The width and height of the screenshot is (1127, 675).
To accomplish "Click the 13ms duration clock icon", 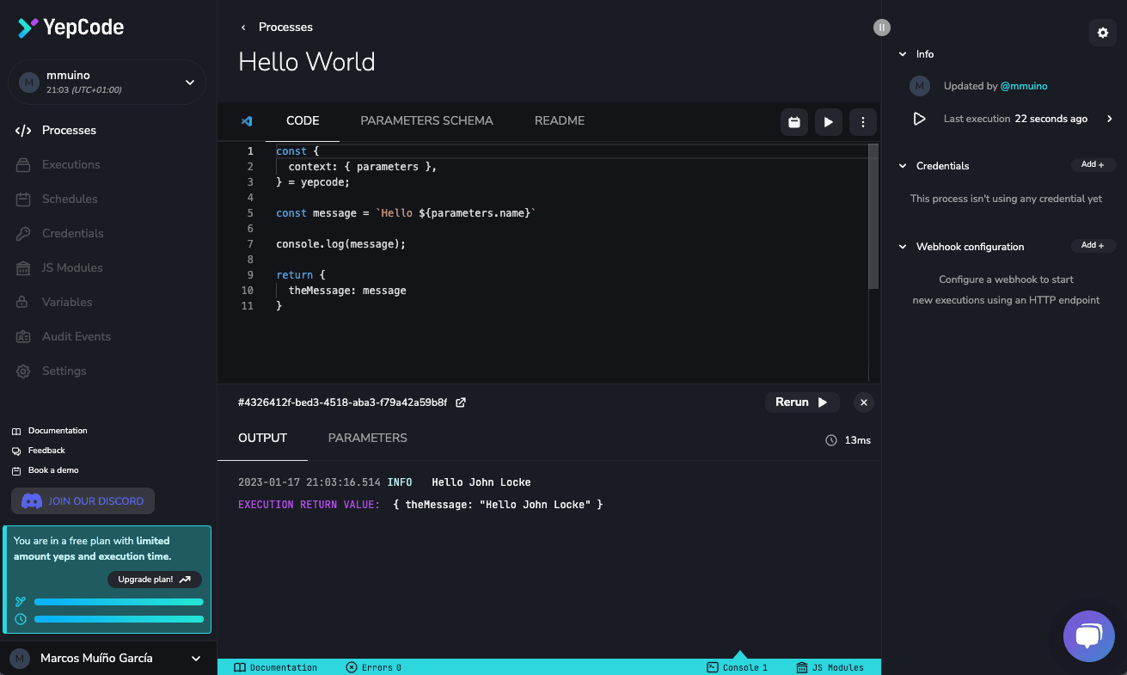I will (831, 440).
